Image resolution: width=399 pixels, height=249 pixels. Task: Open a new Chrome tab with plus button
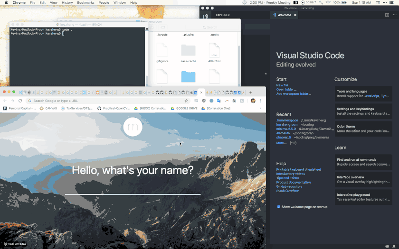(251, 92)
